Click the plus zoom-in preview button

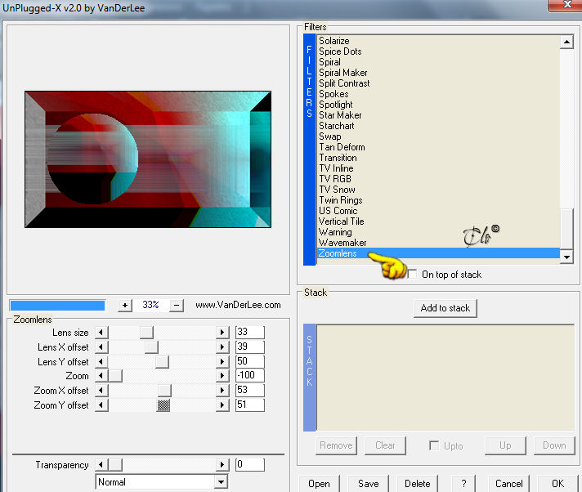[125, 306]
